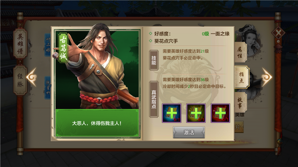
Task: Click the 激活 activate button
Action: point(189,132)
